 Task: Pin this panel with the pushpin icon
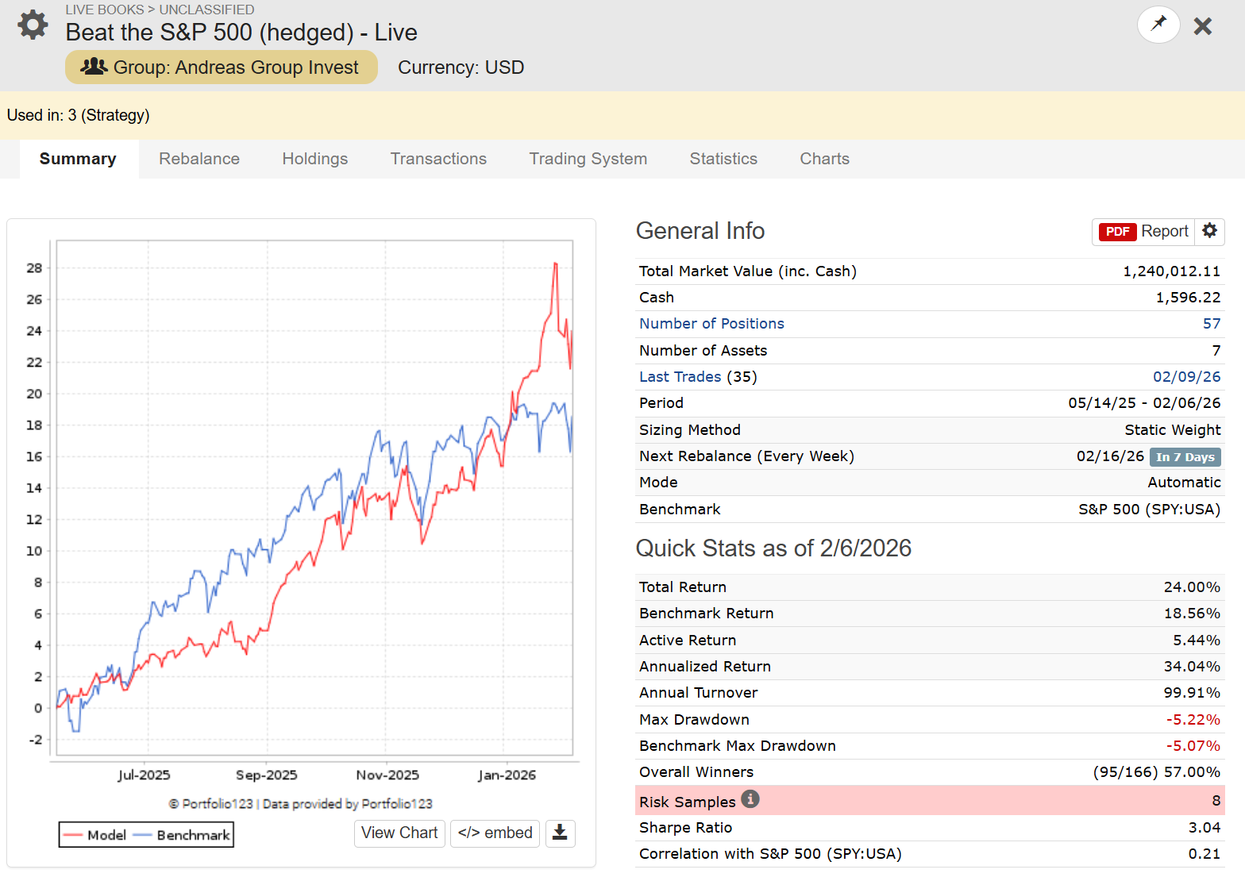click(1158, 24)
